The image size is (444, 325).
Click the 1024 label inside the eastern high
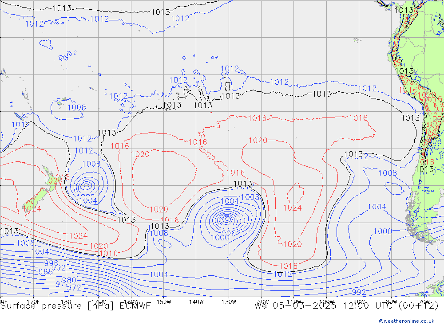pos(292,208)
